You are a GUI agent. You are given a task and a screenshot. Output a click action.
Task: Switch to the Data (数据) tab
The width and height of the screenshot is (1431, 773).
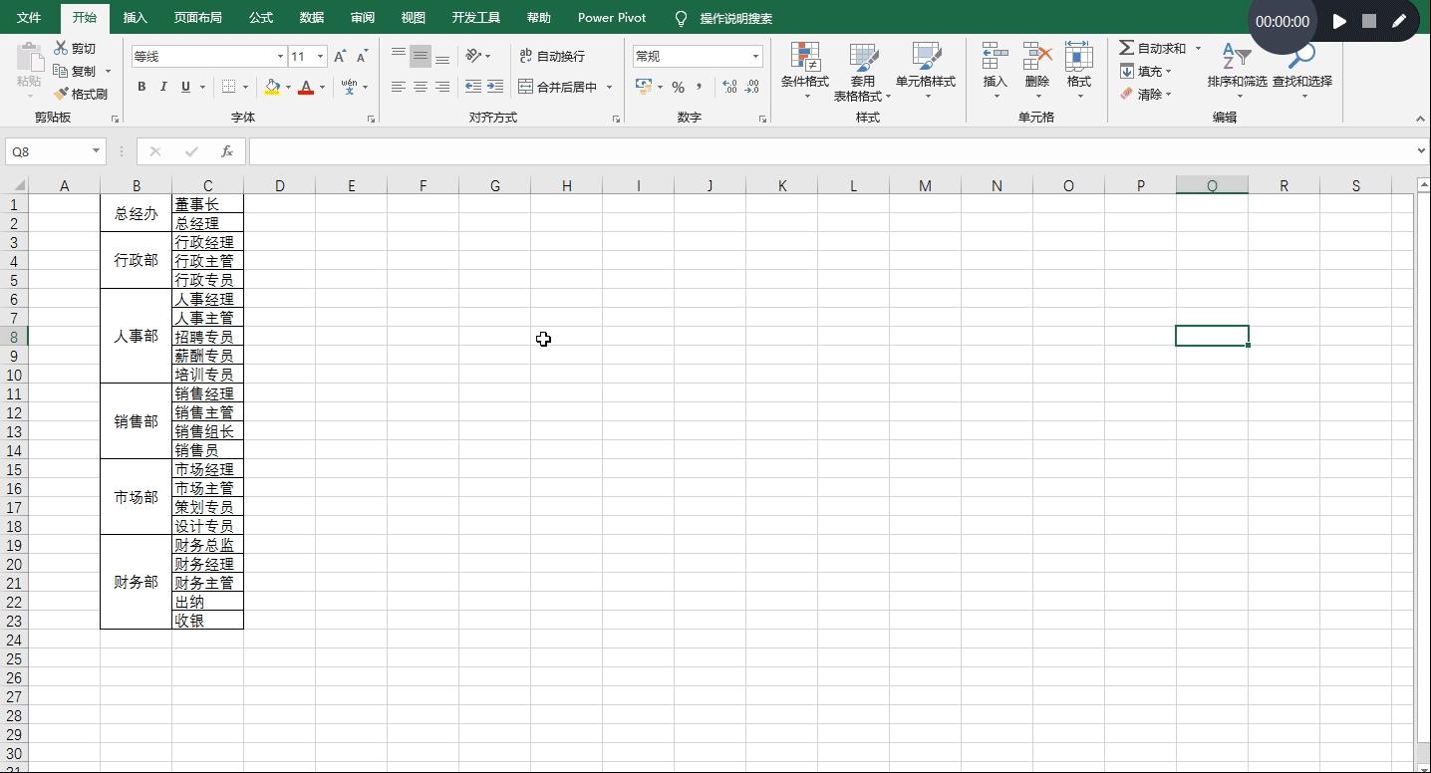312,18
